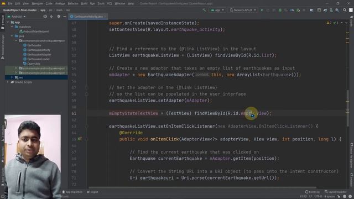Open the Android project view dropdown
Image resolution: width=354 pixels, height=199 pixels.
(x=17, y=17)
